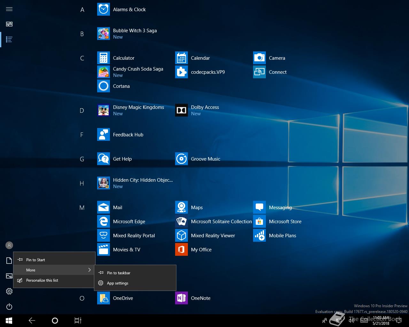This screenshot has width=409, height=327.
Task: Open the Calculator app icon
Action: pos(104,58)
